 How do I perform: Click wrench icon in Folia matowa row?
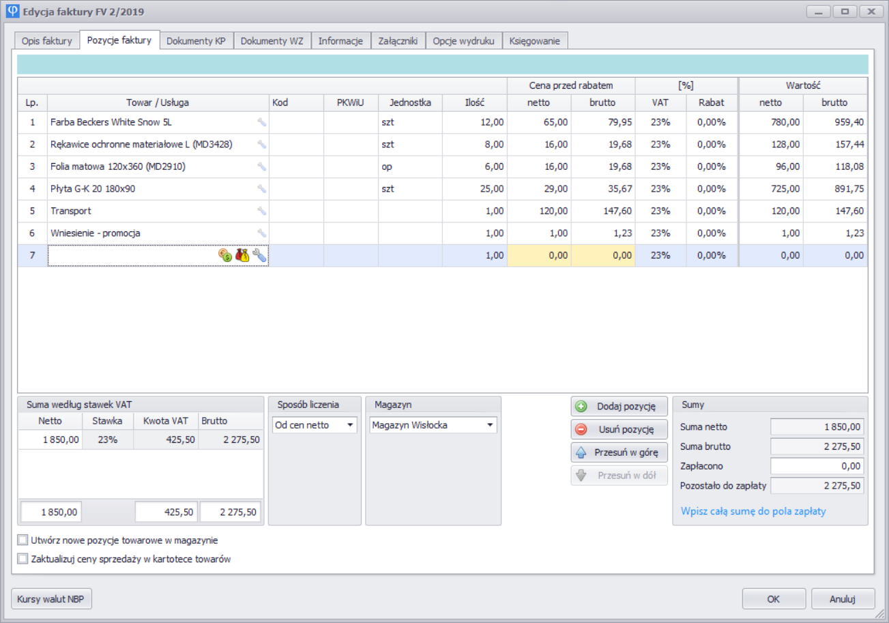261,166
